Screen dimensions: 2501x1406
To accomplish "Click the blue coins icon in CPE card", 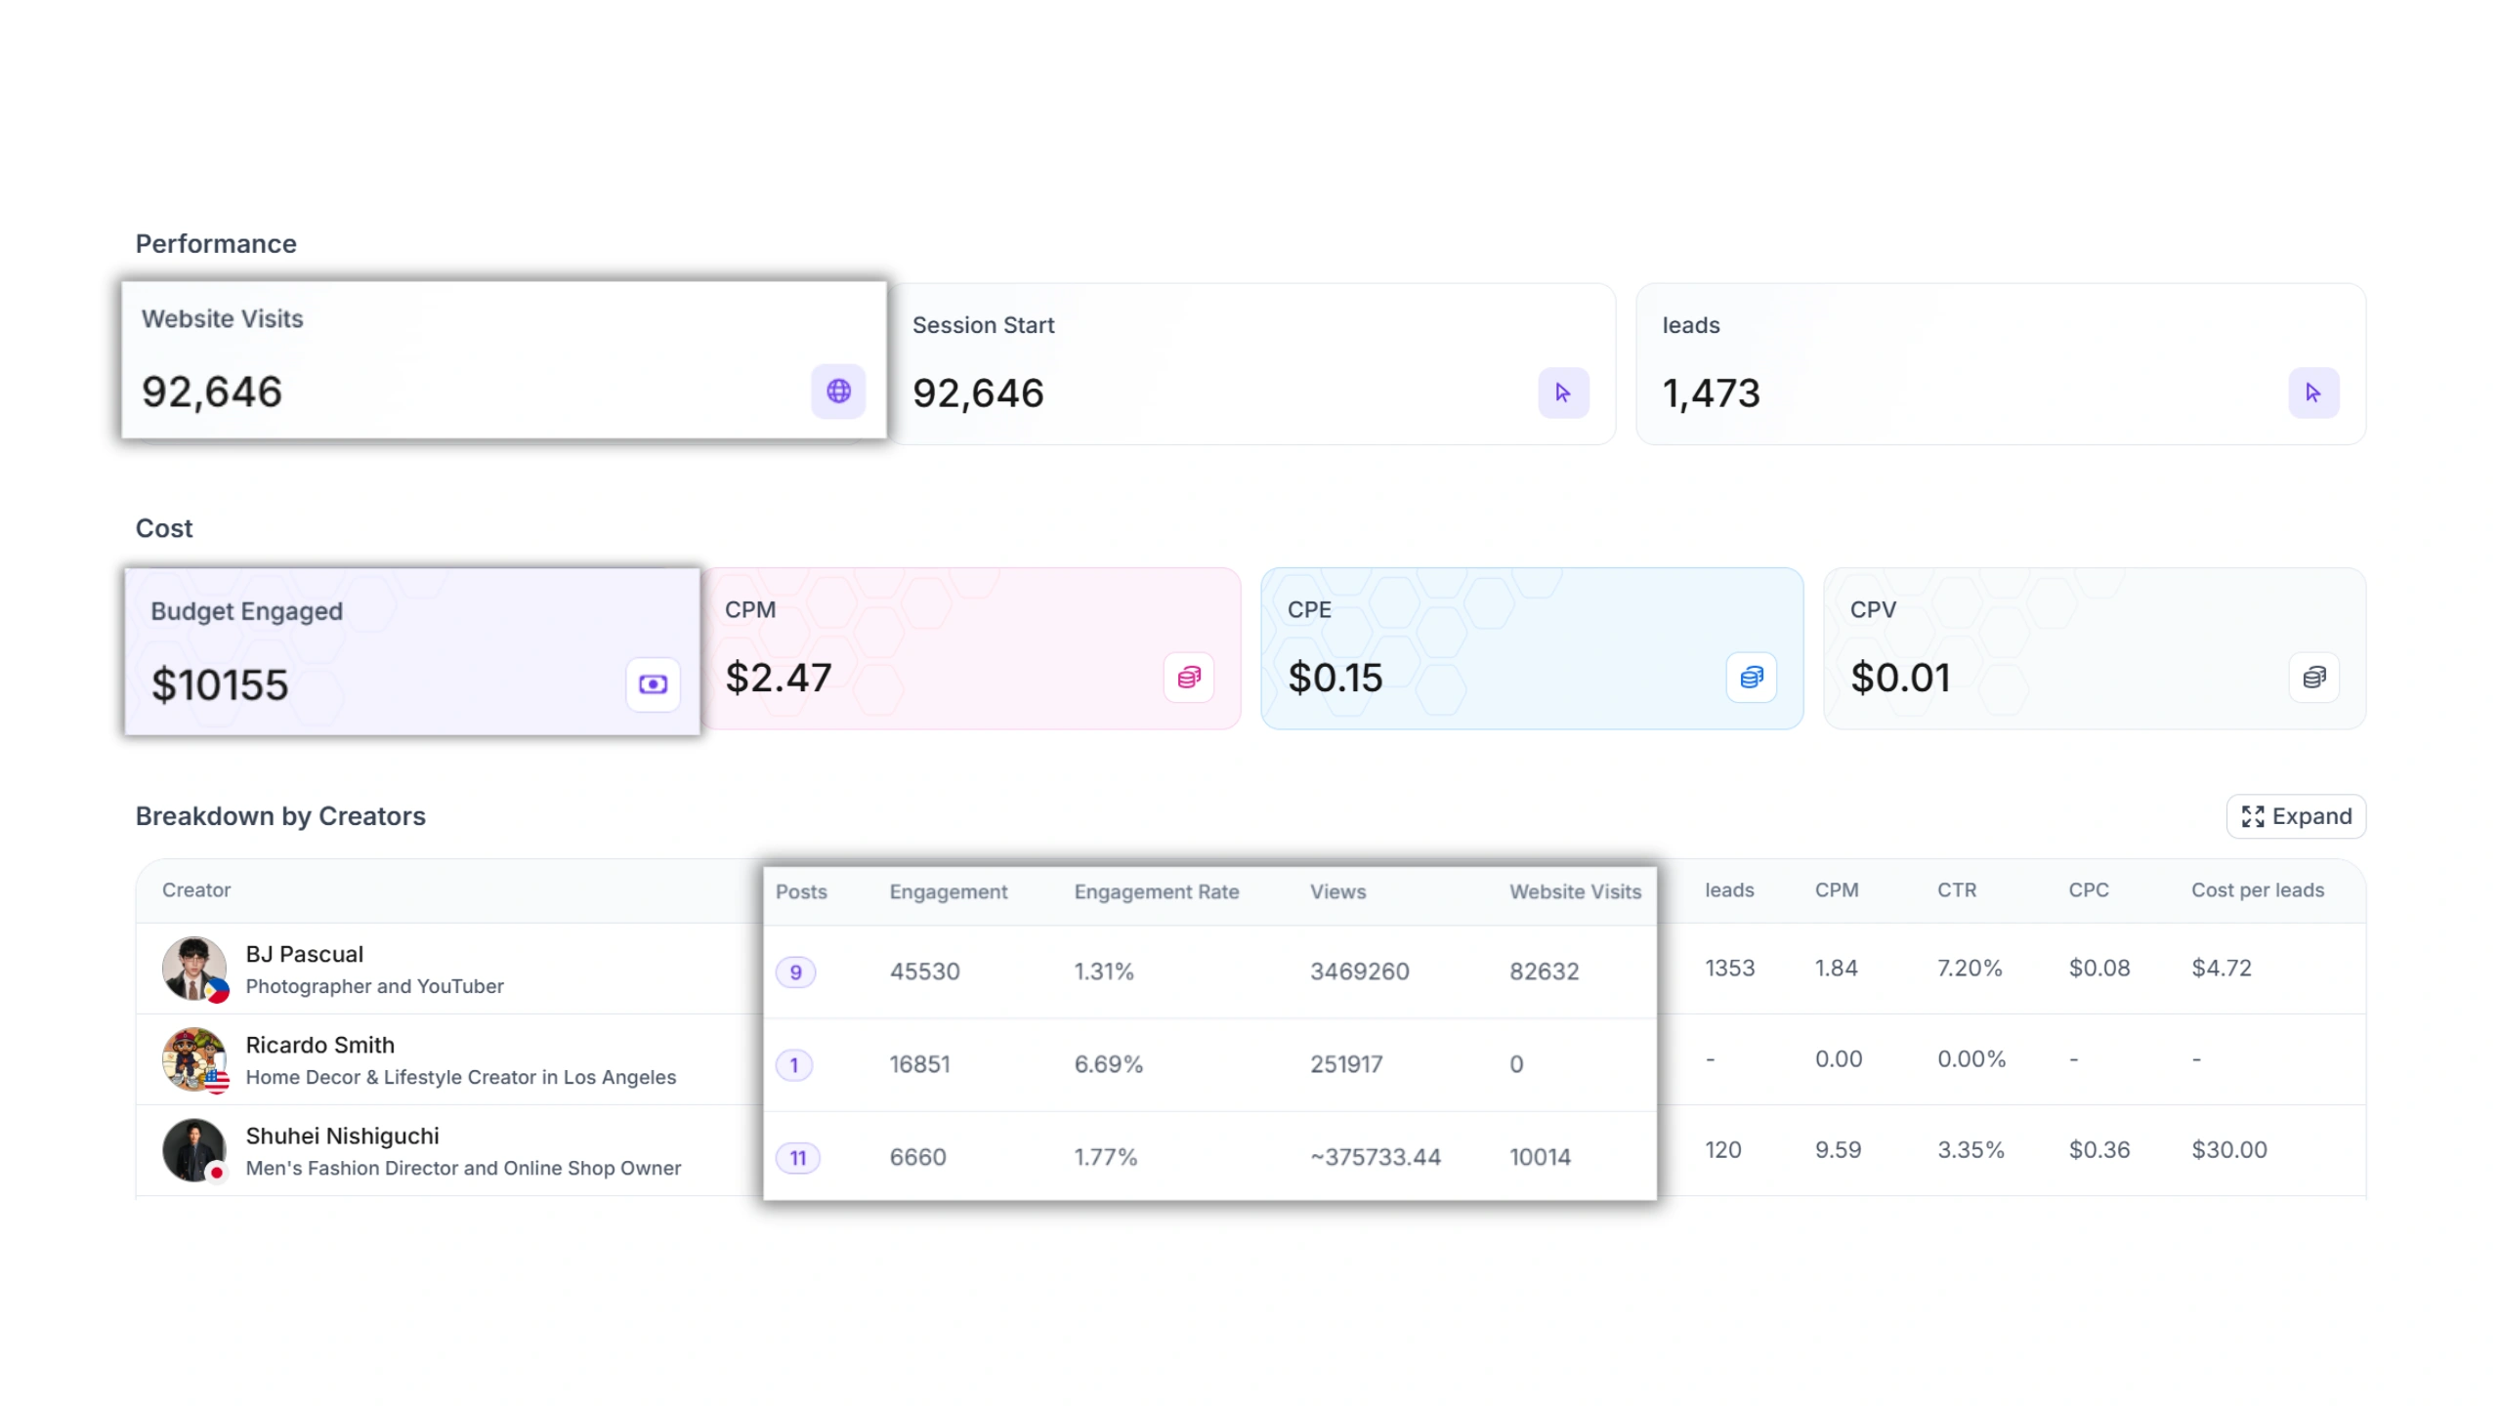I will (x=1752, y=678).
